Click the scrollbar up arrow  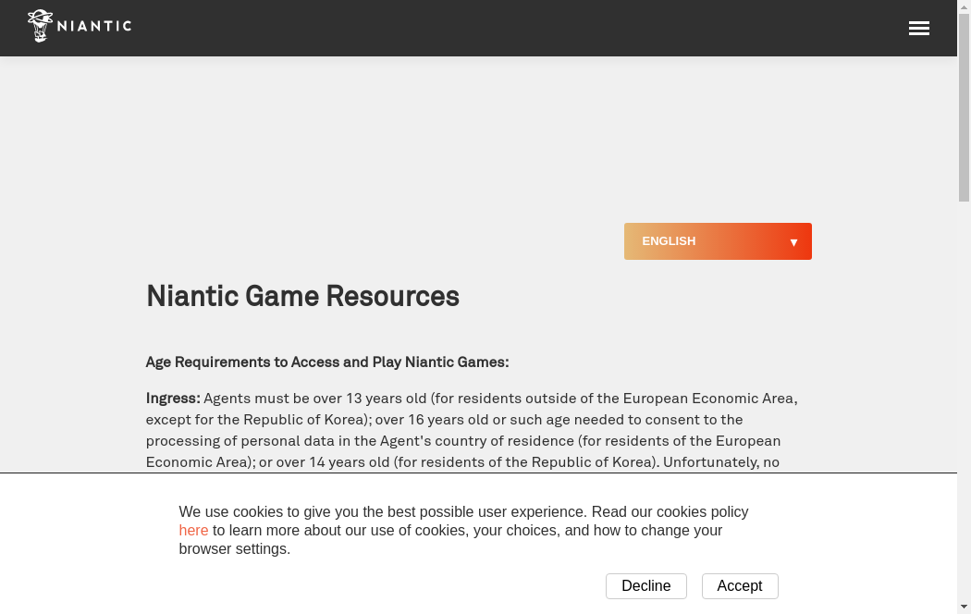tap(964, 6)
